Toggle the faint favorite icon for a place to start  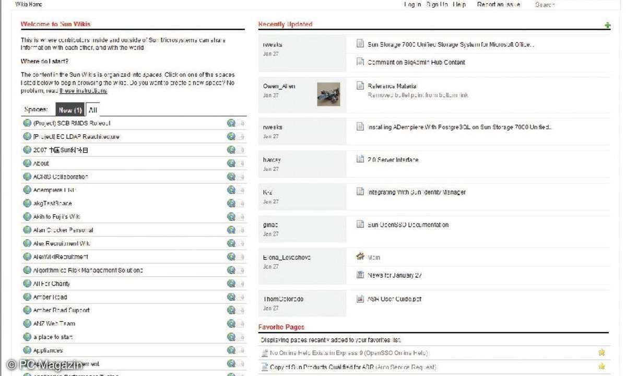[x=242, y=337]
